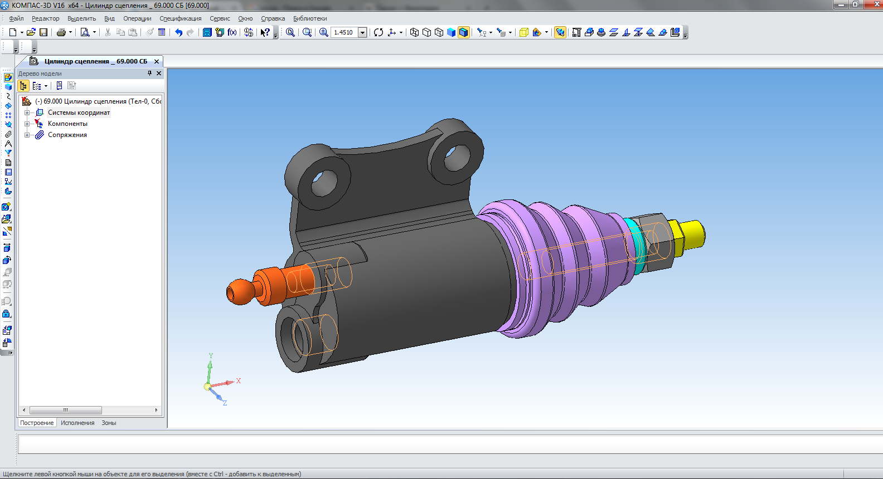Toggle perspective projection view
The height and width of the screenshot is (479, 883).
(523, 32)
